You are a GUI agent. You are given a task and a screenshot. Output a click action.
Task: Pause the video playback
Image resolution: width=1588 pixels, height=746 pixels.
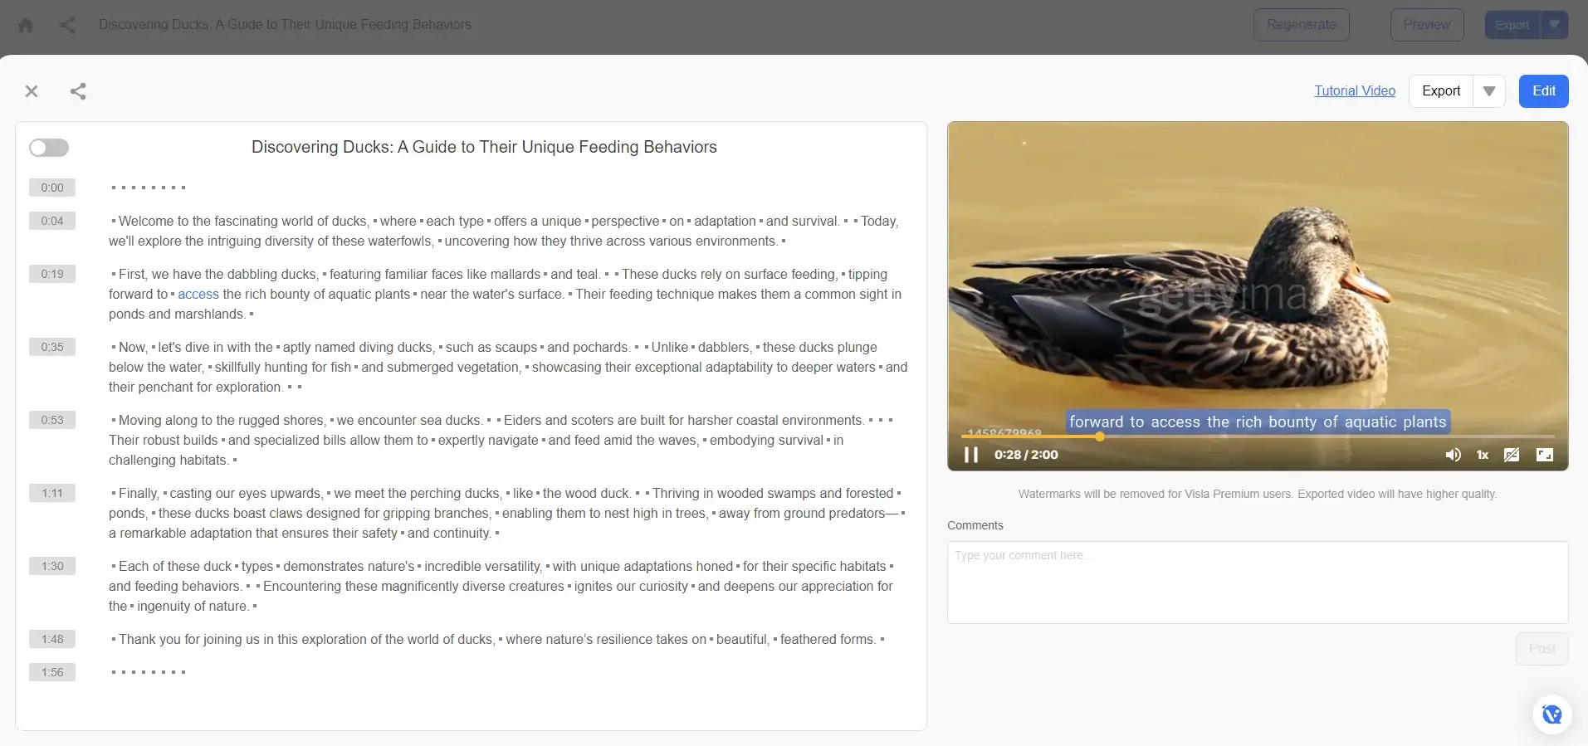coord(970,455)
